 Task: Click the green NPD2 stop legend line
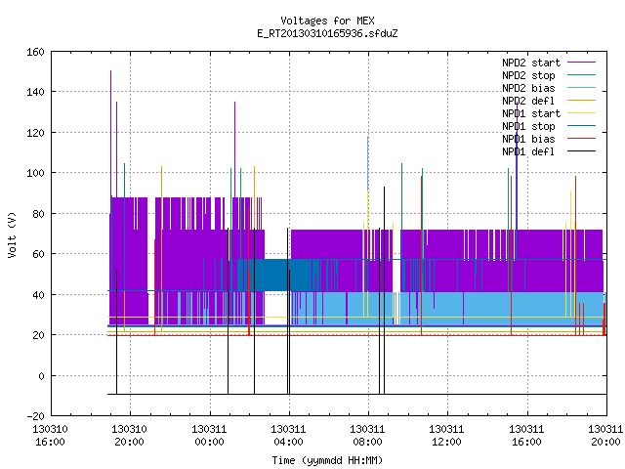581,75
